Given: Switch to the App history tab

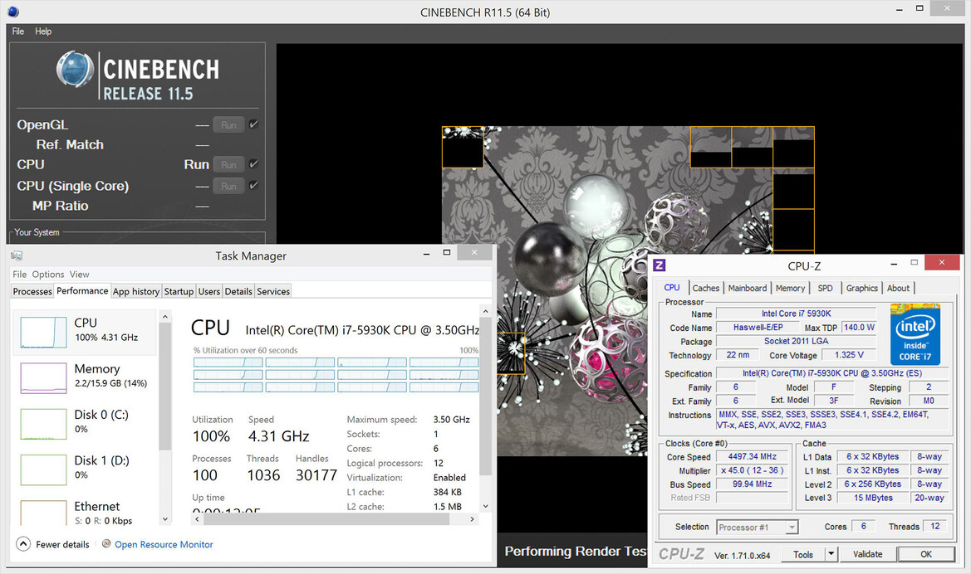Looking at the screenshot, I should 136,291.
